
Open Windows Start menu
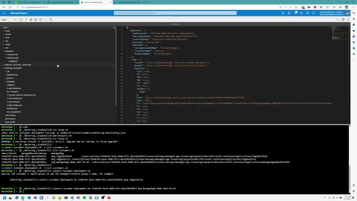pyautogui.click(x=4, y=198)
